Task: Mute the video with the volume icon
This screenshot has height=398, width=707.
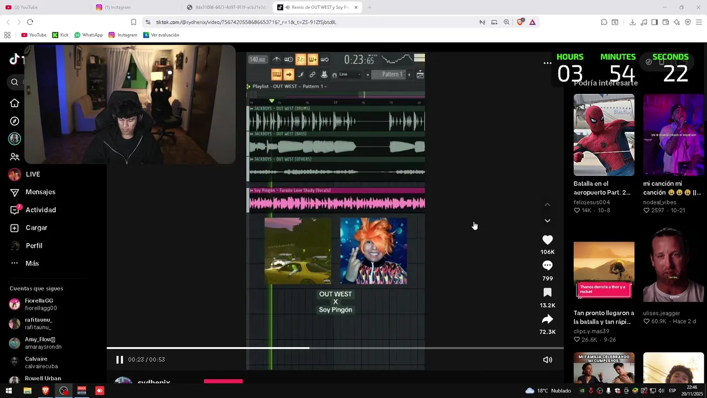Action: click(x=547, y=360)
